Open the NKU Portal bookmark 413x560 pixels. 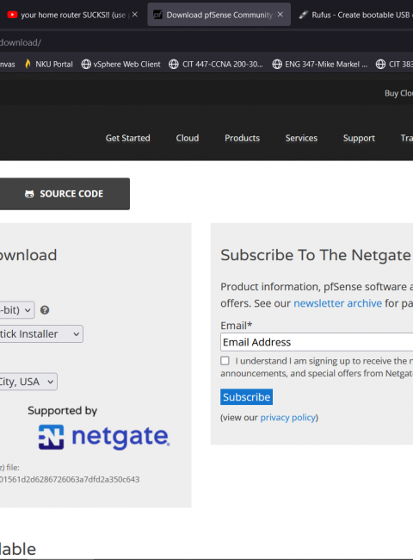pos(49,65)
